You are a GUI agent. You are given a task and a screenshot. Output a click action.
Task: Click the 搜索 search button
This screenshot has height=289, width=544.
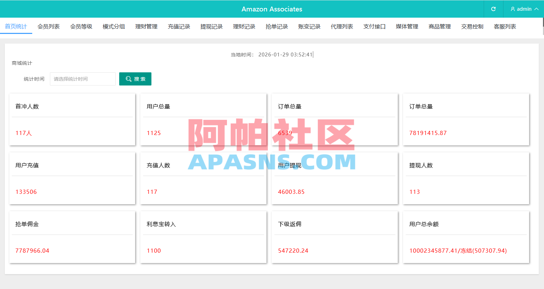[x=135, y=79]
